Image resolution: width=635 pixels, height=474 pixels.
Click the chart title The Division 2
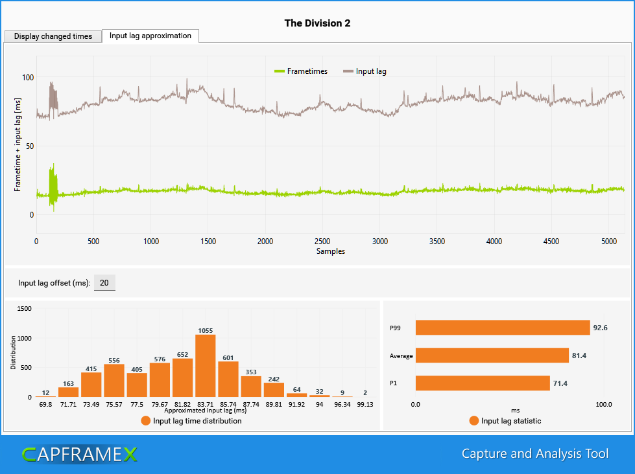click(x=318, y=23)
